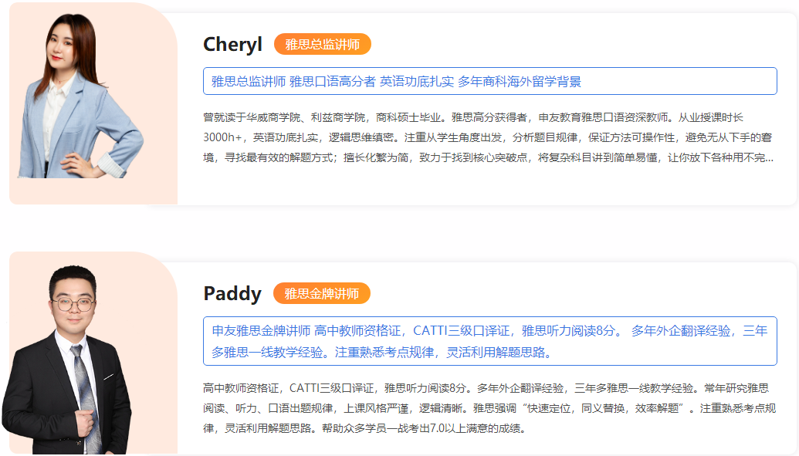Select the "Paddy" name heading
This screenshot has width=799, height=456.
[232, 294]
